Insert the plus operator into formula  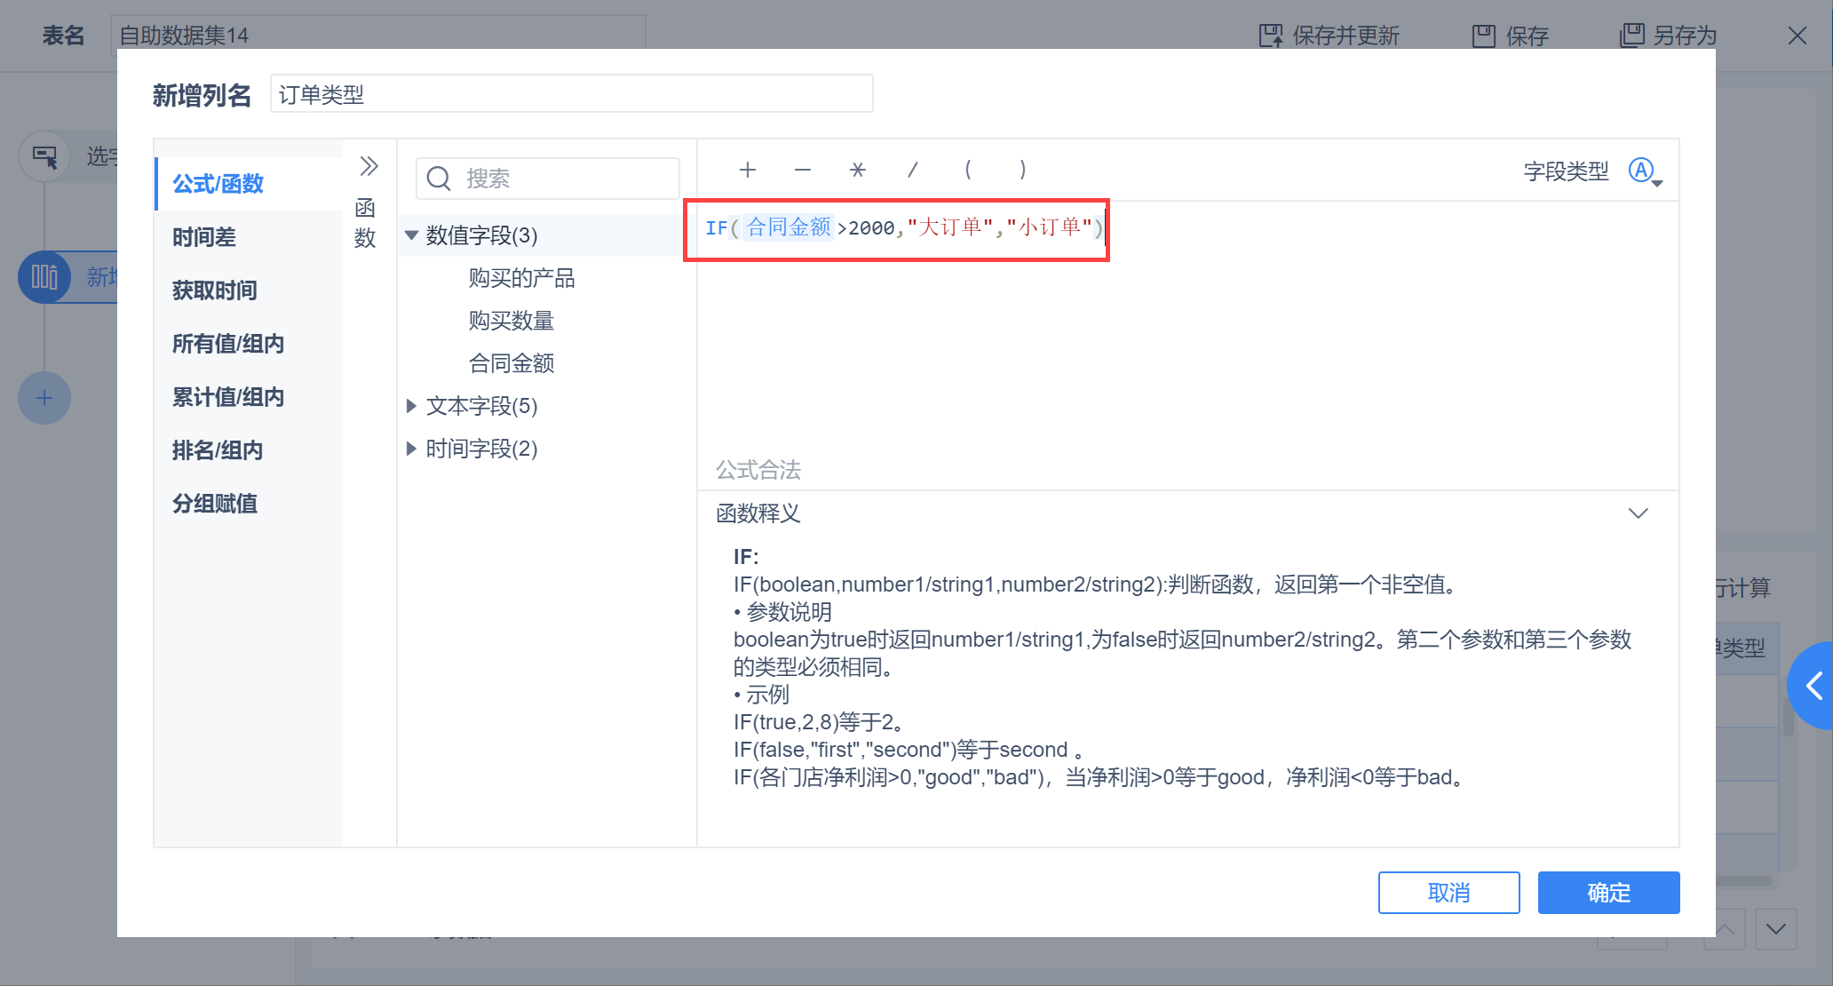point(748,170)
